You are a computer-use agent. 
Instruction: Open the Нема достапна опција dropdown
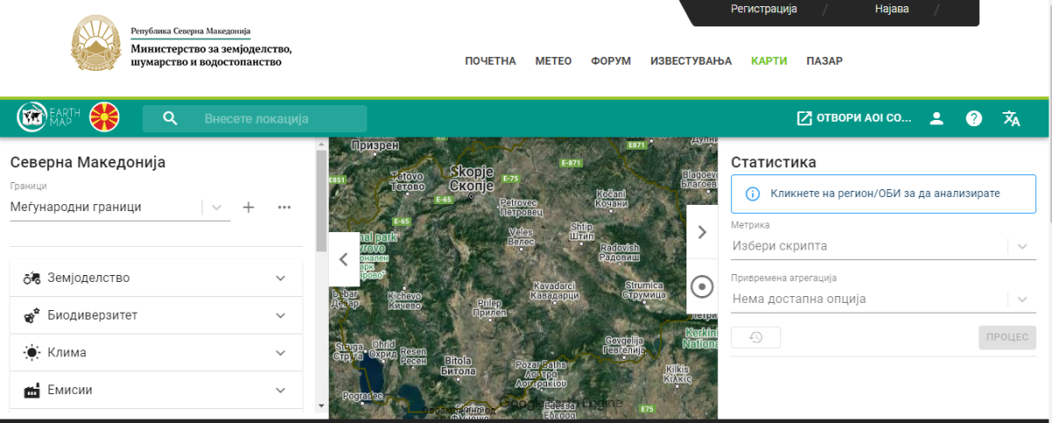point(884,299)
